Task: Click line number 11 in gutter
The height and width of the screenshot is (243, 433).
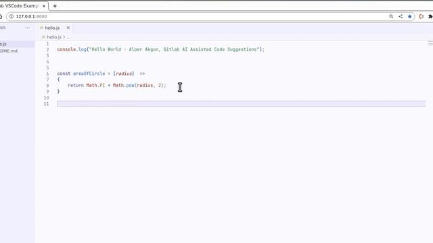Action: (x=47, y=104)
